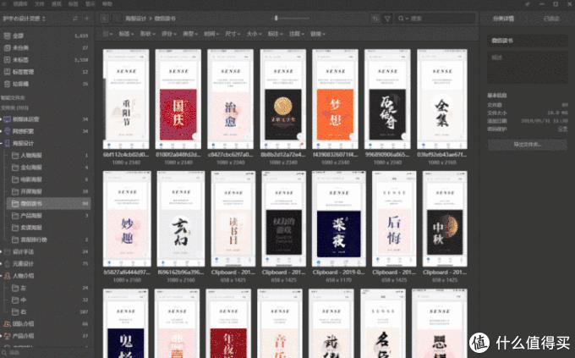Click the pin window icon in title bar
The width and height of the screenshot is (575, 358).
528,4
